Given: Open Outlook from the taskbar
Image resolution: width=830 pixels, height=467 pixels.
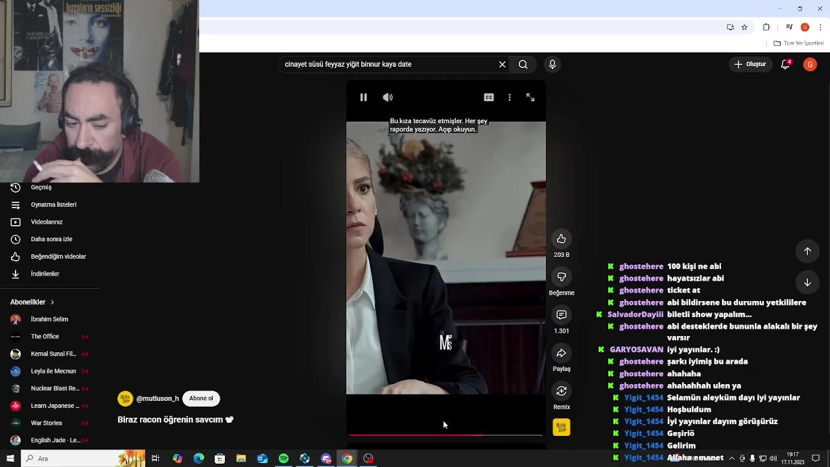Looking at the screenshot, I should (x=262, y=459).
